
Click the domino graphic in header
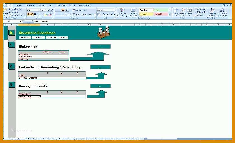tap(104, 33)
